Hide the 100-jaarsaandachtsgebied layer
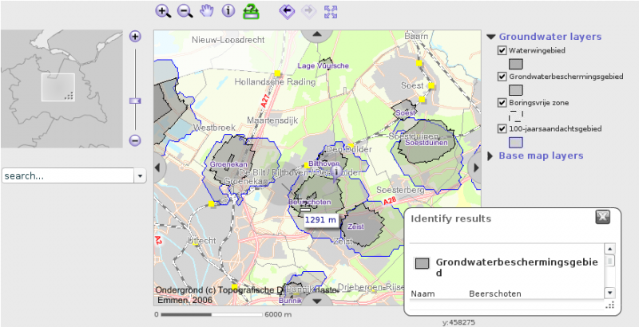 coord(502,128)
